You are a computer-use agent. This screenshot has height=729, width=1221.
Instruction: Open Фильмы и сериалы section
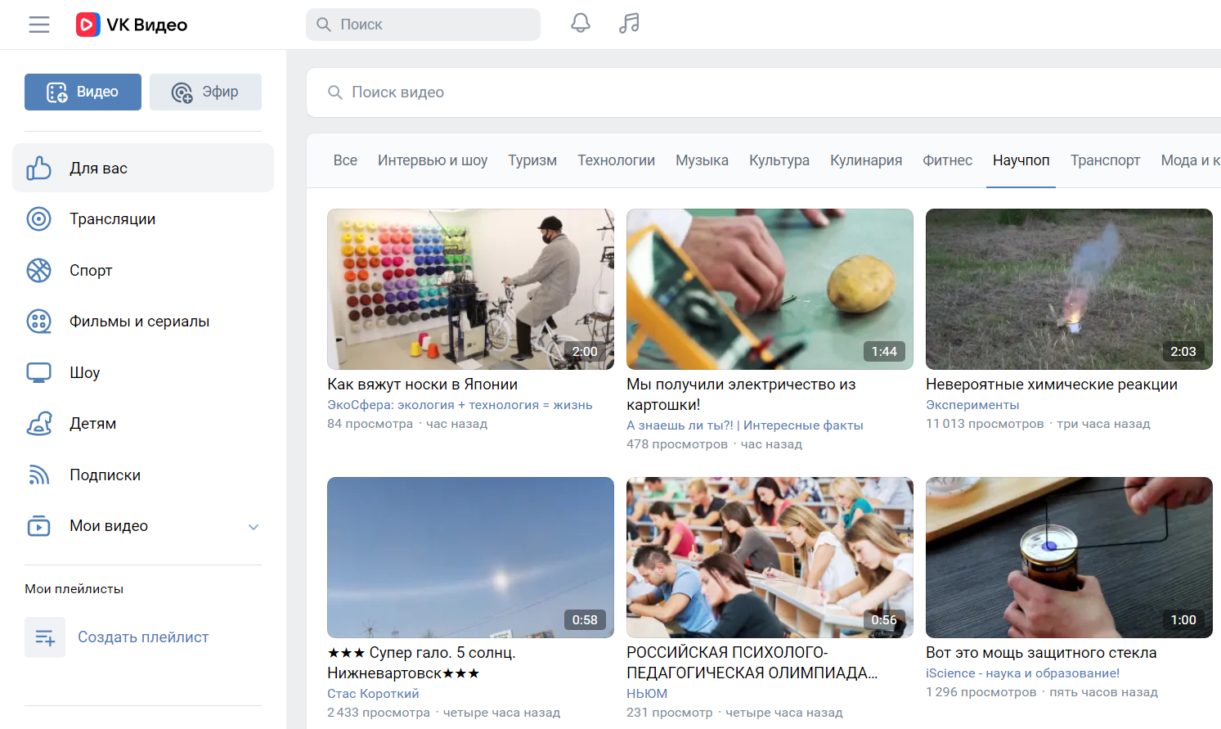(139, 322)
